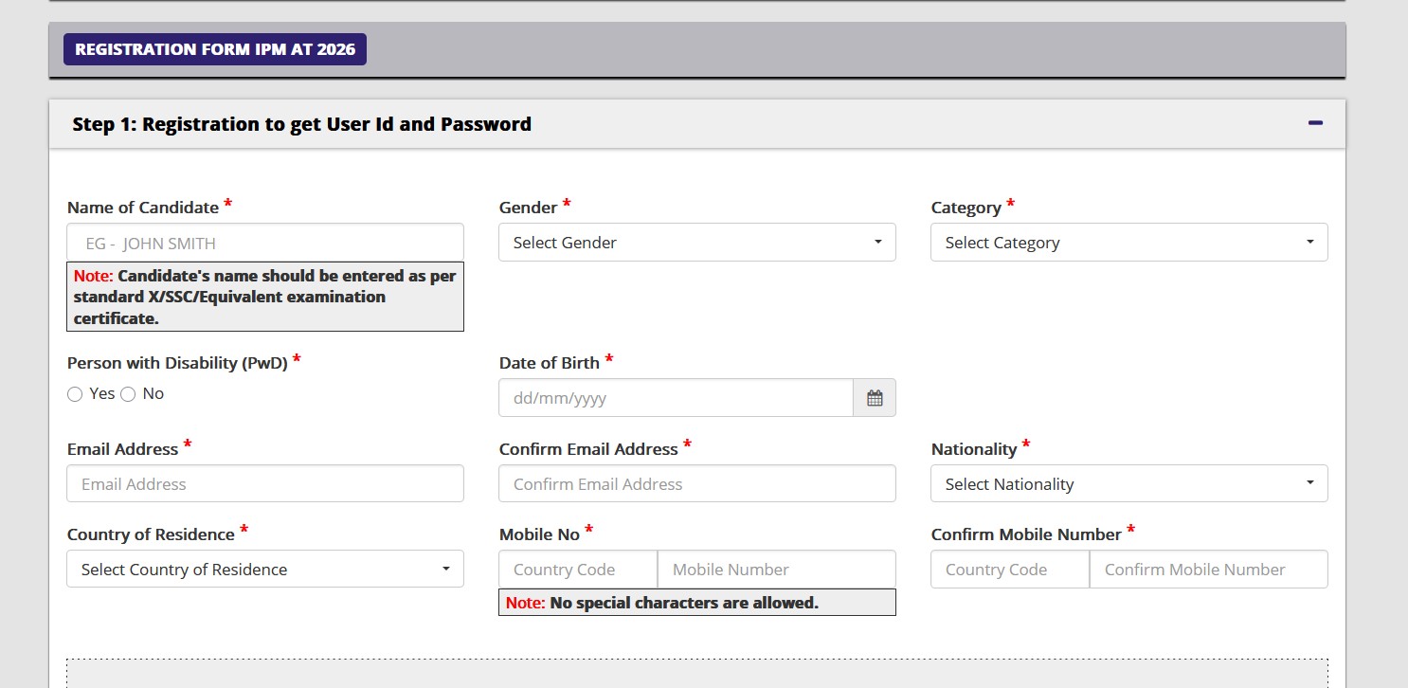Collapse Step 1 using the minus icon

[1315, 122]
